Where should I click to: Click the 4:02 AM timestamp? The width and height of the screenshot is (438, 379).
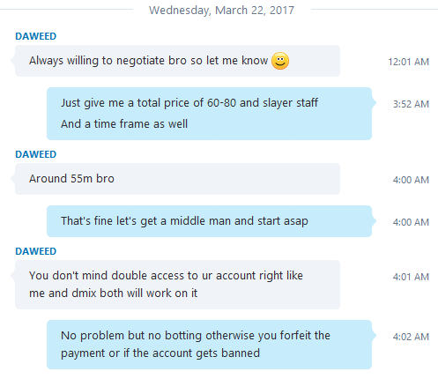pyautogui.click(x=411, y=337)
